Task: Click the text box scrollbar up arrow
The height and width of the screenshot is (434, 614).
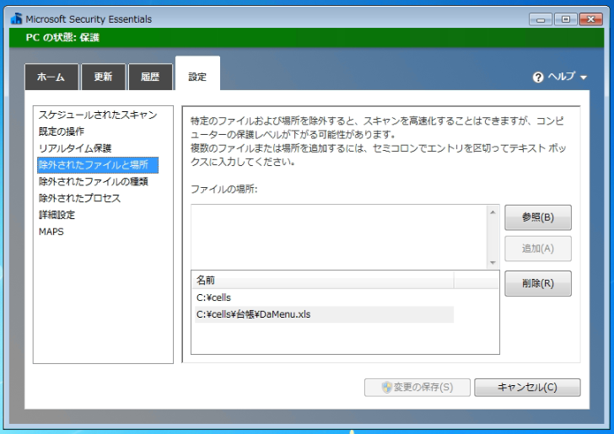Action: click(x=493, y=212)
